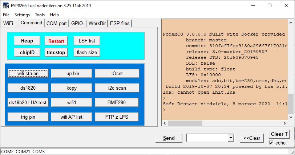Click the 'release: 3.0-master_20190907' terminal line
This screenshot has height=155, width=295.
[227, 52]
